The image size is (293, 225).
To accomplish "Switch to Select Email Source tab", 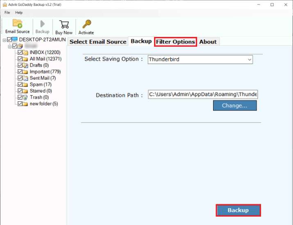I will coord(98,41).
